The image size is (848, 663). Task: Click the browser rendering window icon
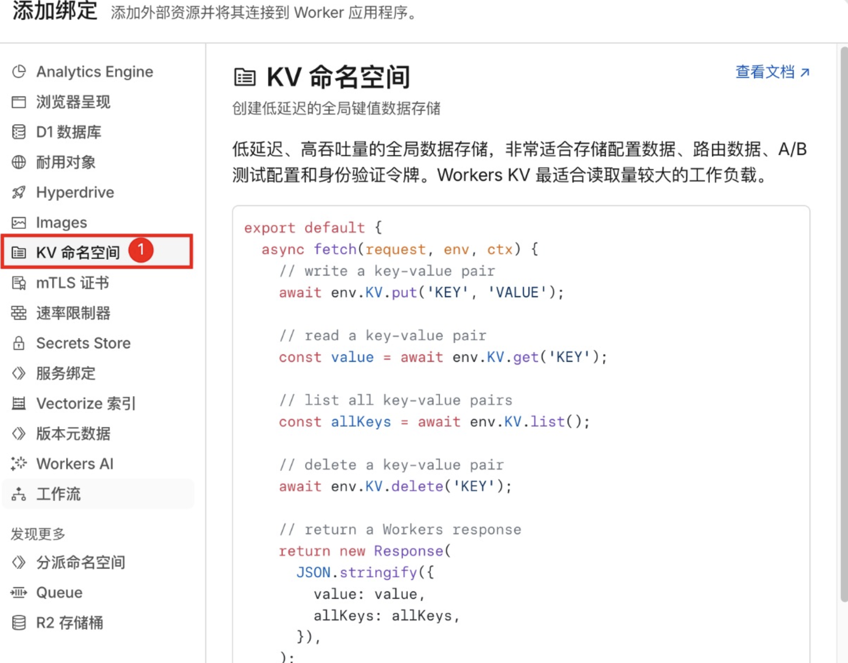click(x=19, y=102)
